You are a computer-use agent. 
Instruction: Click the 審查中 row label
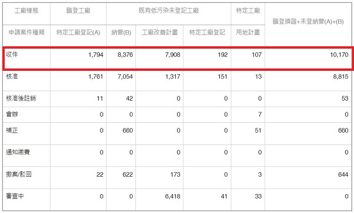[x=15, y=196]
